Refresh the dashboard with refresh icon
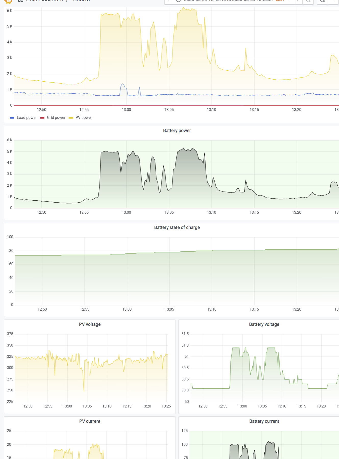339x459 pixels. coord(322,1)
